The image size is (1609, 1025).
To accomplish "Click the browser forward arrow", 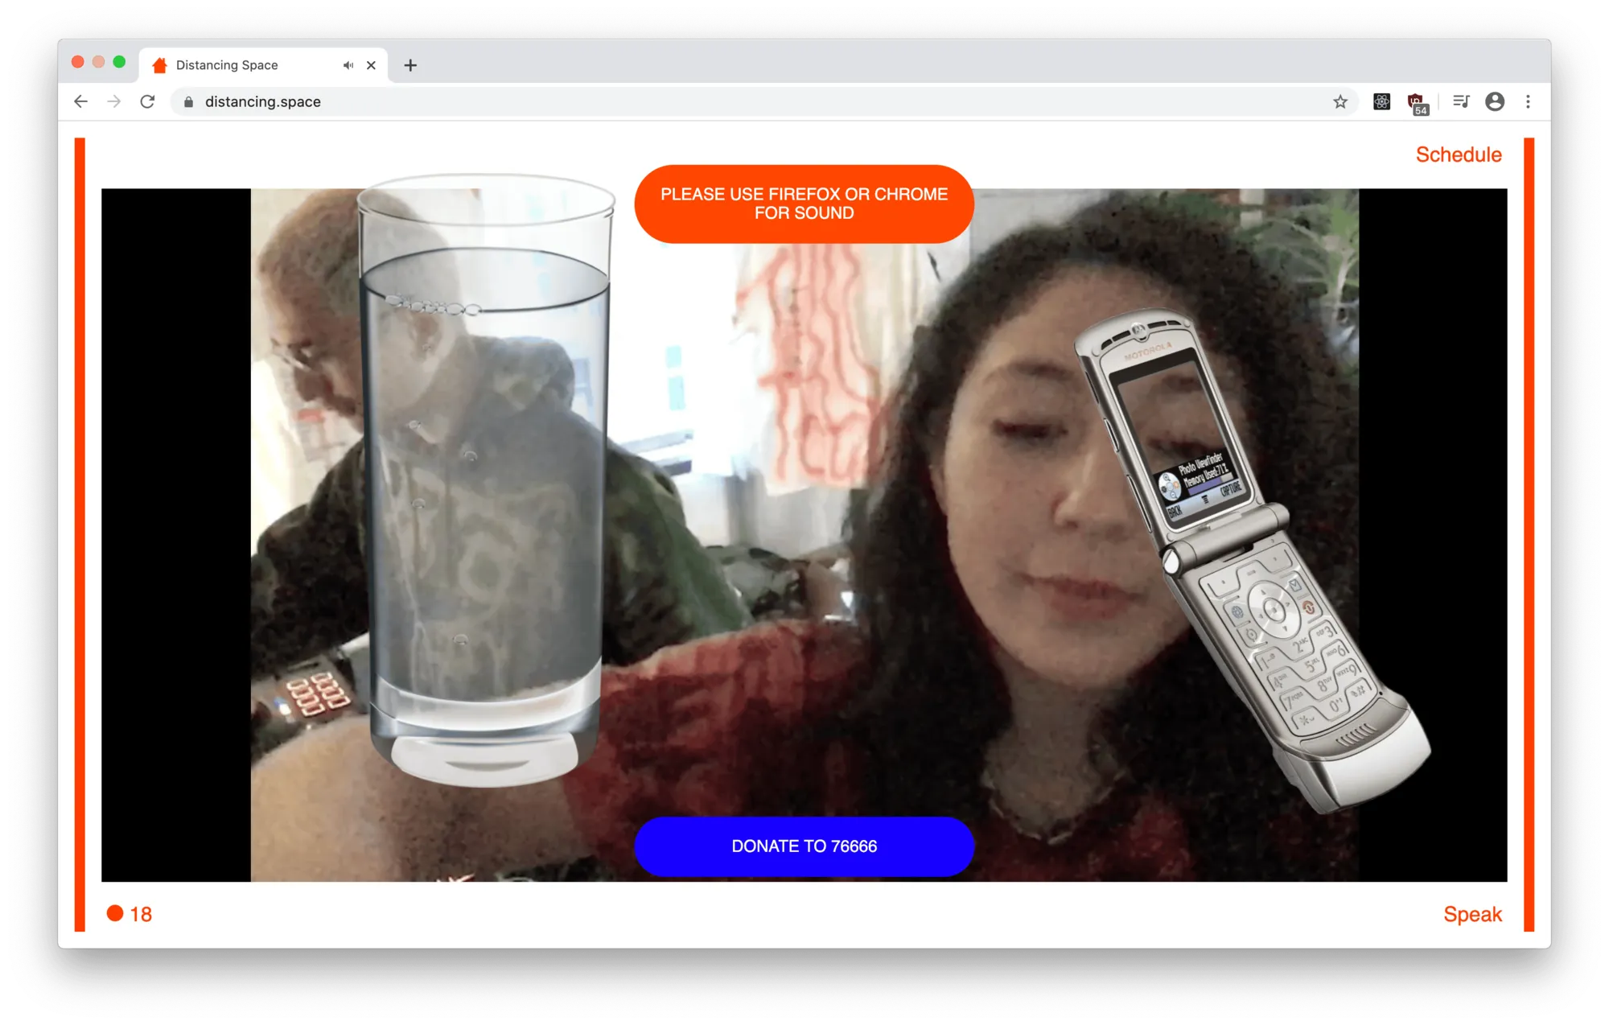I will pos(114,101).
